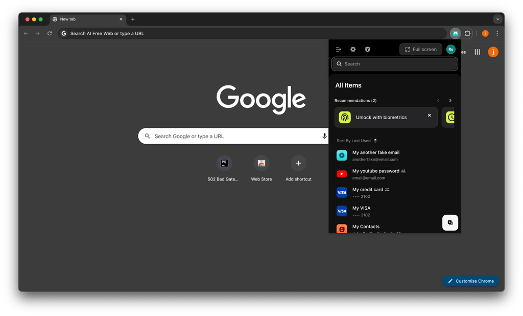Click Add shortcut button
523x316 pixels.
pos(298,169)
